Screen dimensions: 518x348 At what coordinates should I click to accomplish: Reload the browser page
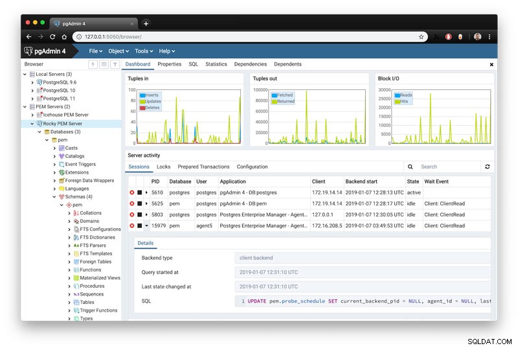tap(52, 37)
